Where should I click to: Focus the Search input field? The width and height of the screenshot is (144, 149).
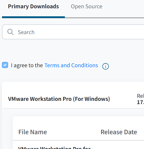[x=73, y=32]
